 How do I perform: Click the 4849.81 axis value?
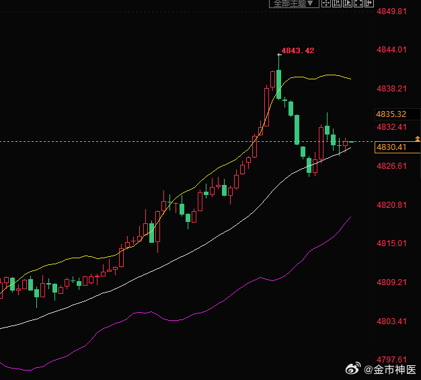[x=391, y=11]
